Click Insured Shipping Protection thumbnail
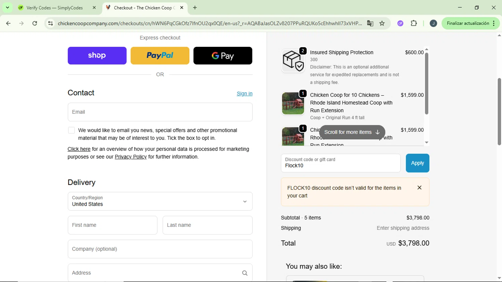The image size is (502, 282). click(x=293, y=61)
